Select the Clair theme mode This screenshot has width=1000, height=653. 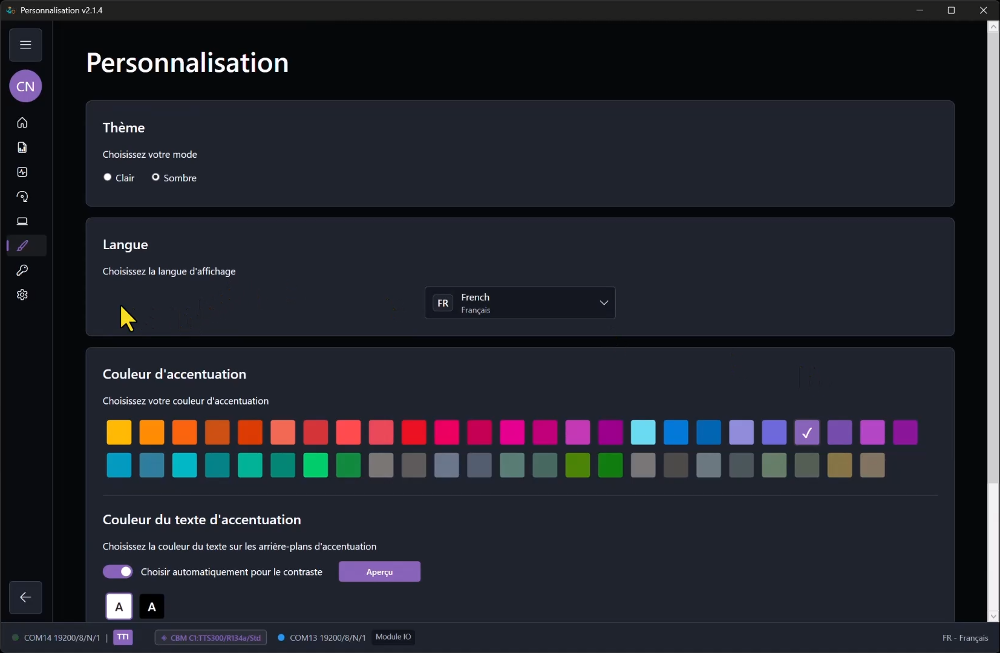108,177
